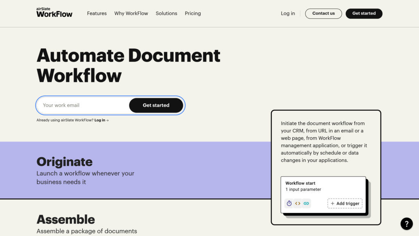
Task: Open the help question mark button
Action: click(406, 224)
